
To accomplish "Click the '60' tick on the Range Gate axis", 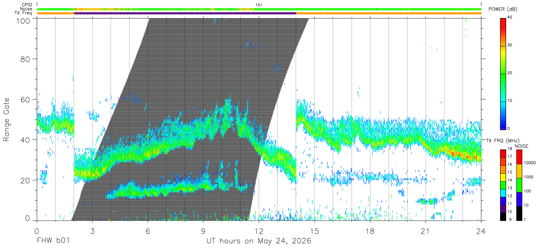I will pos(25,99).
